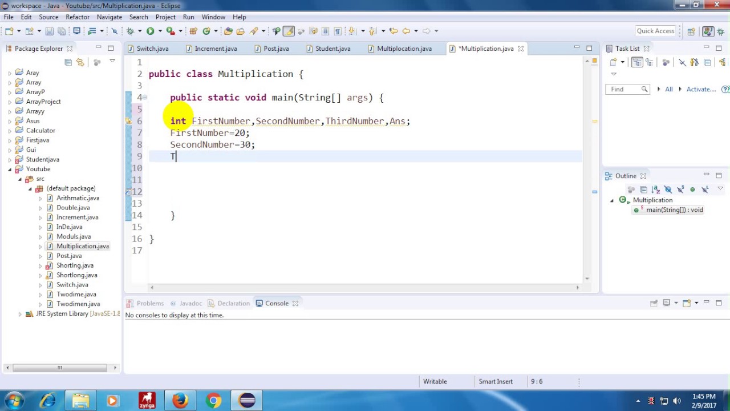Toggle Scheduled view in Task List
730x411 pixels.
(649, 62)
